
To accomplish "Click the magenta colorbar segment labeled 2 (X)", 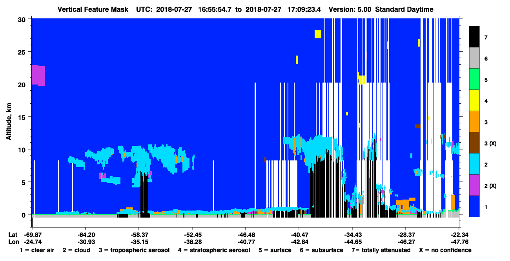I will [x=474, y=185].
